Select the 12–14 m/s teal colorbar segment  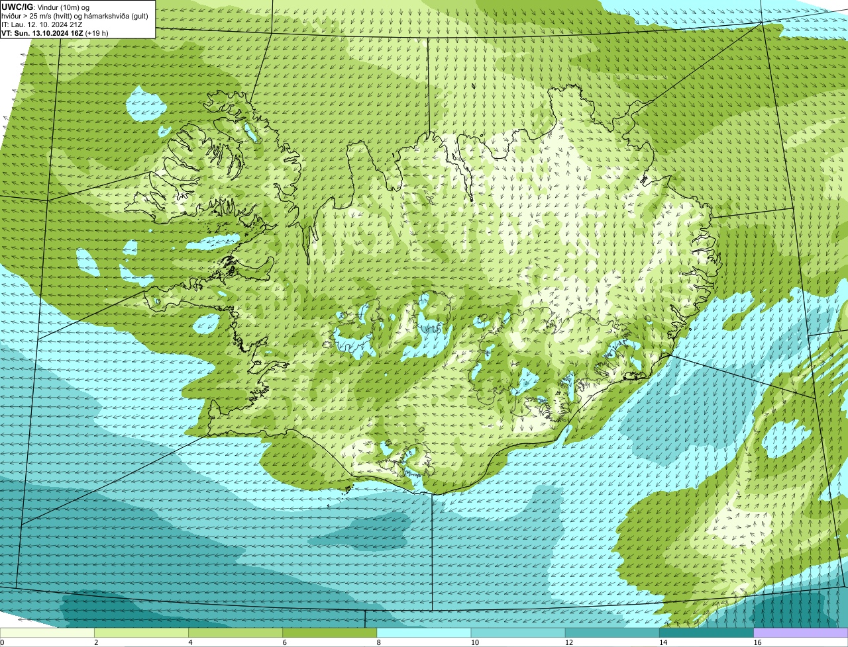612,633
